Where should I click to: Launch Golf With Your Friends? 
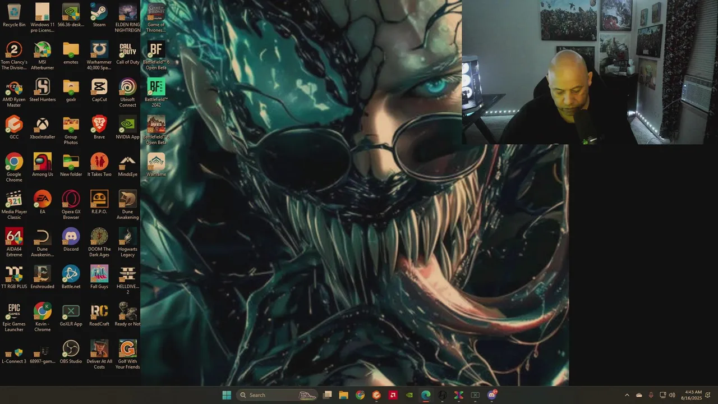[127, 355]
